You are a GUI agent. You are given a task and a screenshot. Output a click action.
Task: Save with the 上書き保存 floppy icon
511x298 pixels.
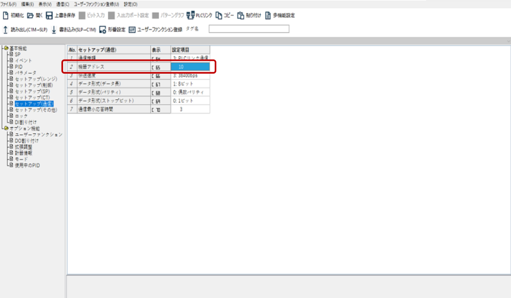[49, 16]
